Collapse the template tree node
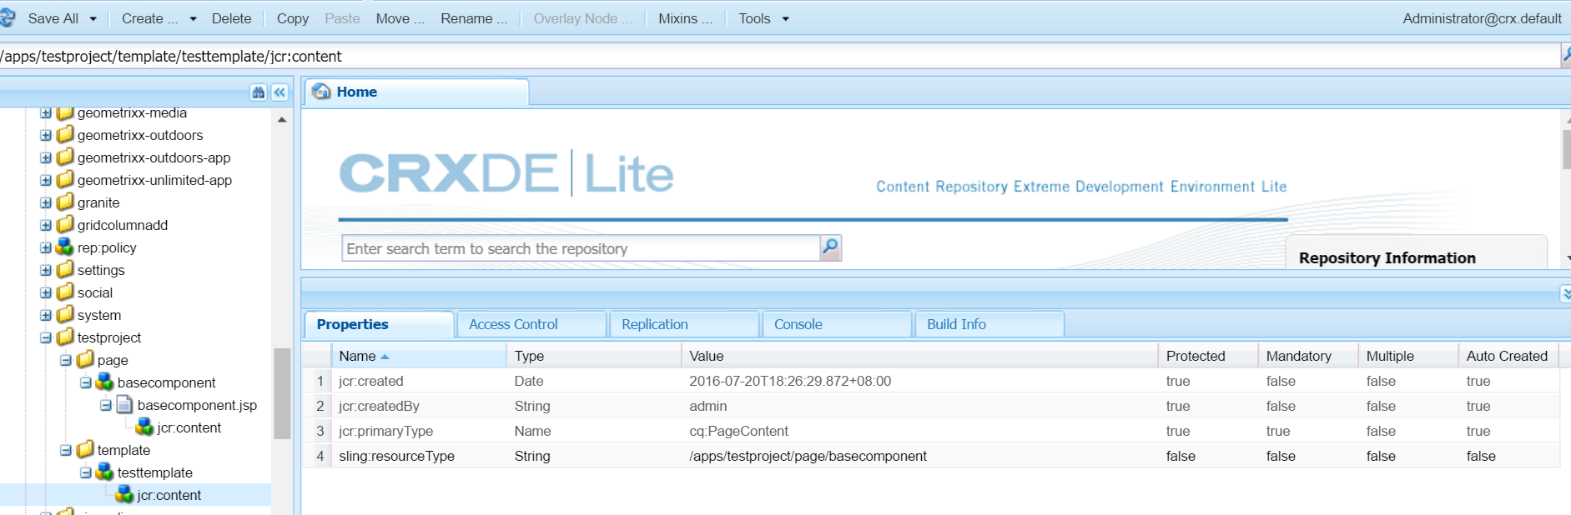This screenshot has width=1571, height=515. click(x=66, y=450)
